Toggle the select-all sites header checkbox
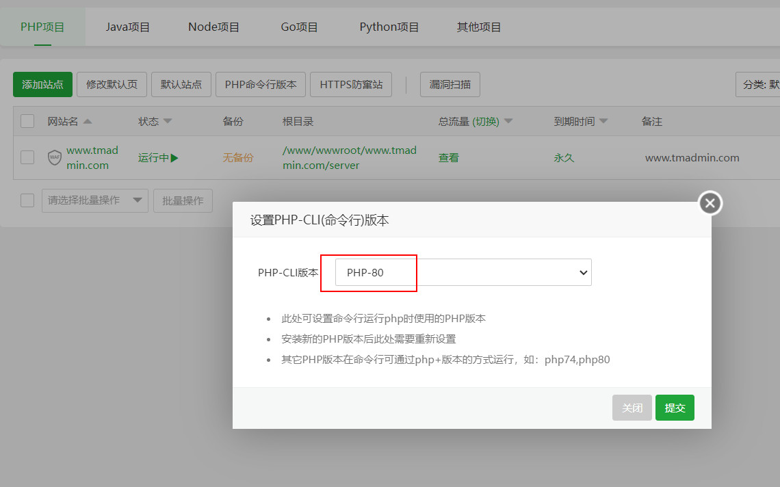Image resolution: width=780 pixels, height=487 pixels. pyautogui.click(x=27, y=122)
